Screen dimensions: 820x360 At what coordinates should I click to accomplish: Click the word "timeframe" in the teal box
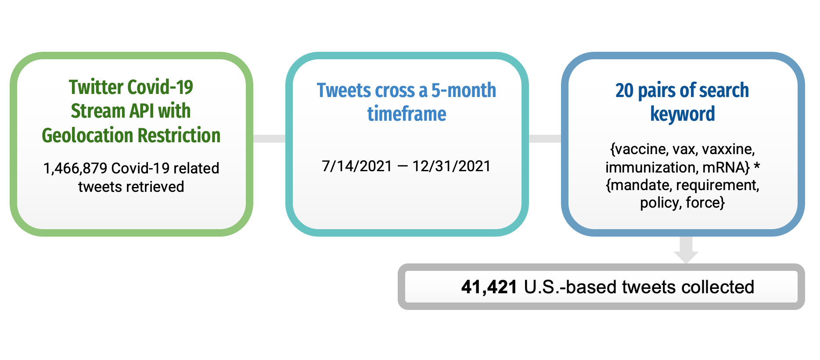coord(406,114)
